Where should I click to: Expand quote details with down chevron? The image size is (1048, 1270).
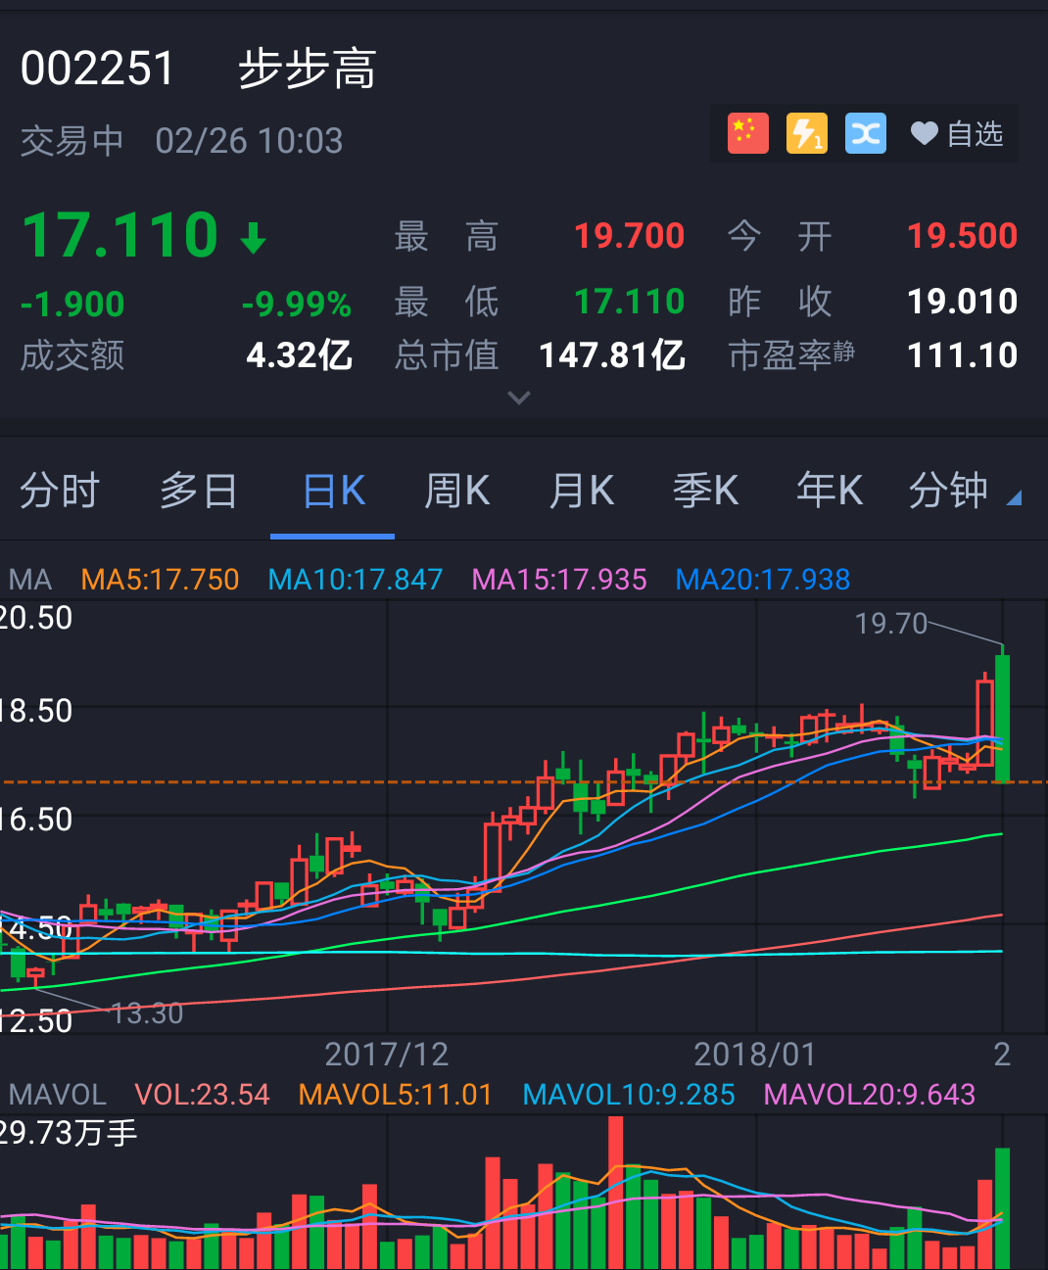(x=519, y=398)
